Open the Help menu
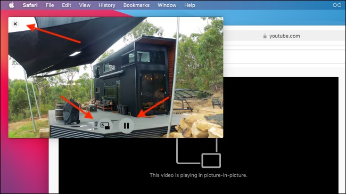The height and width of the screenshot is (194, 346). [190, 5]
